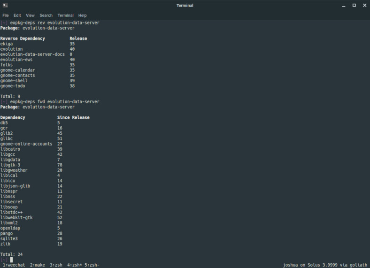Go to the previous tmux window 5:zsh-

coord(92,265)
